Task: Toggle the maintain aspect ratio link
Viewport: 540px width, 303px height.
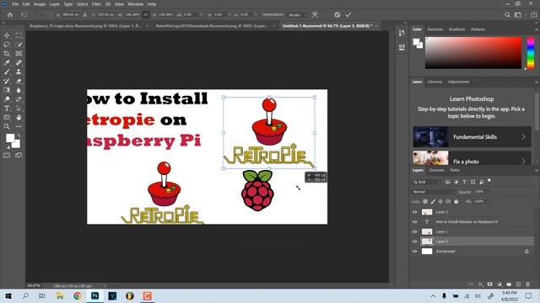Action: point(146,15)
